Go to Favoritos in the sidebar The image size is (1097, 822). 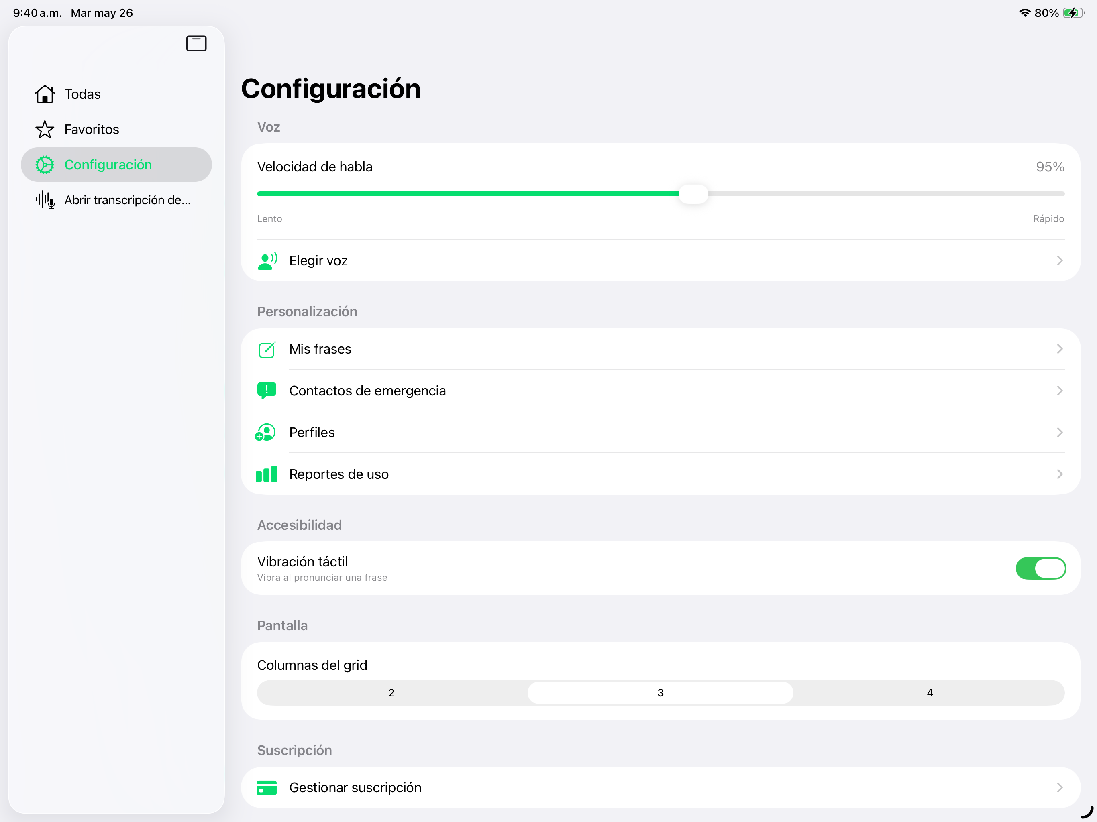point(116,129)
